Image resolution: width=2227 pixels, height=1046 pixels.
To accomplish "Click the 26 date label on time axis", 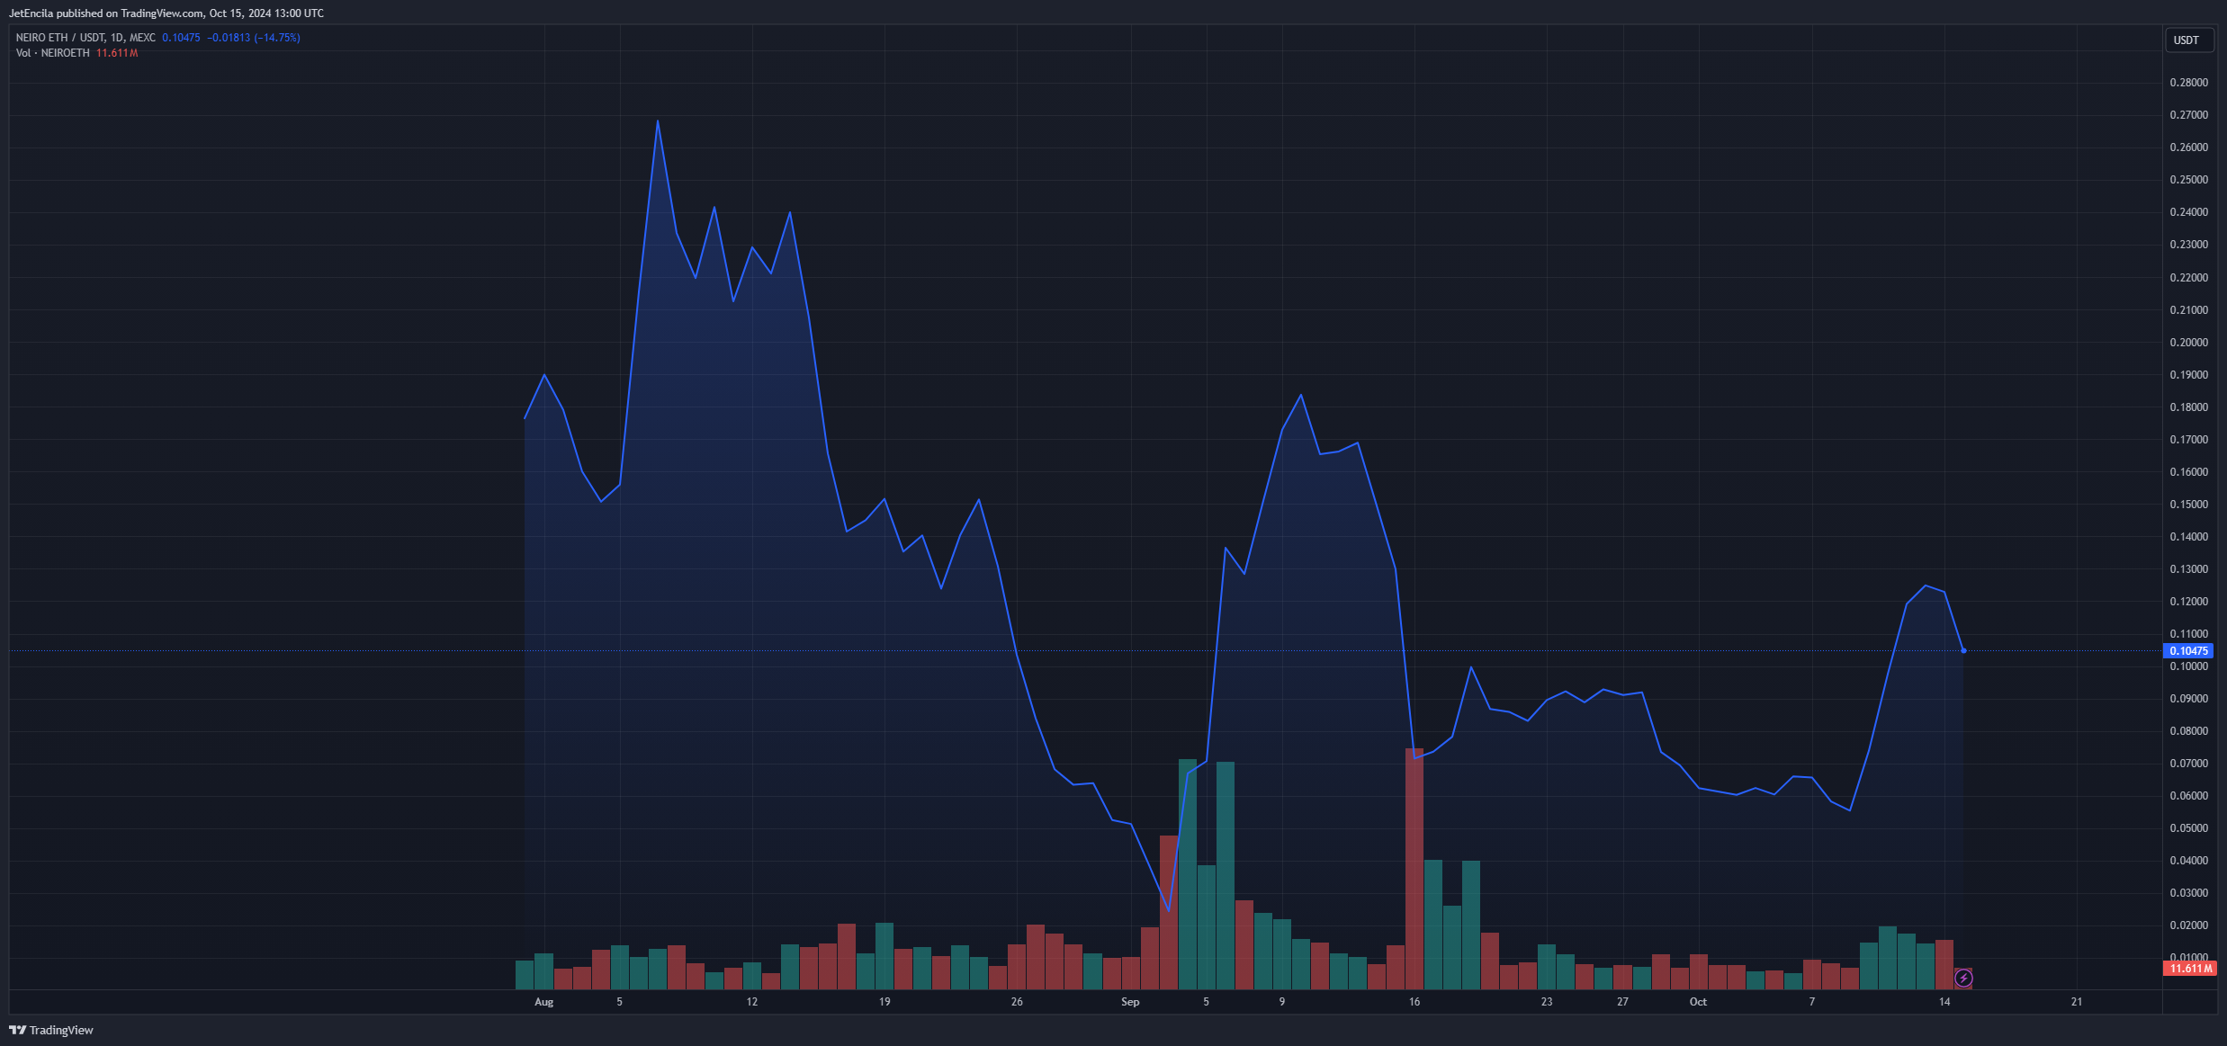I will (x=1017, y=1002).
